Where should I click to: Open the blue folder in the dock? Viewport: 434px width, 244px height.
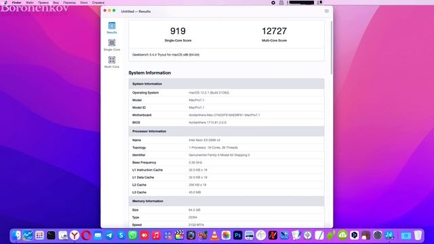406,235
